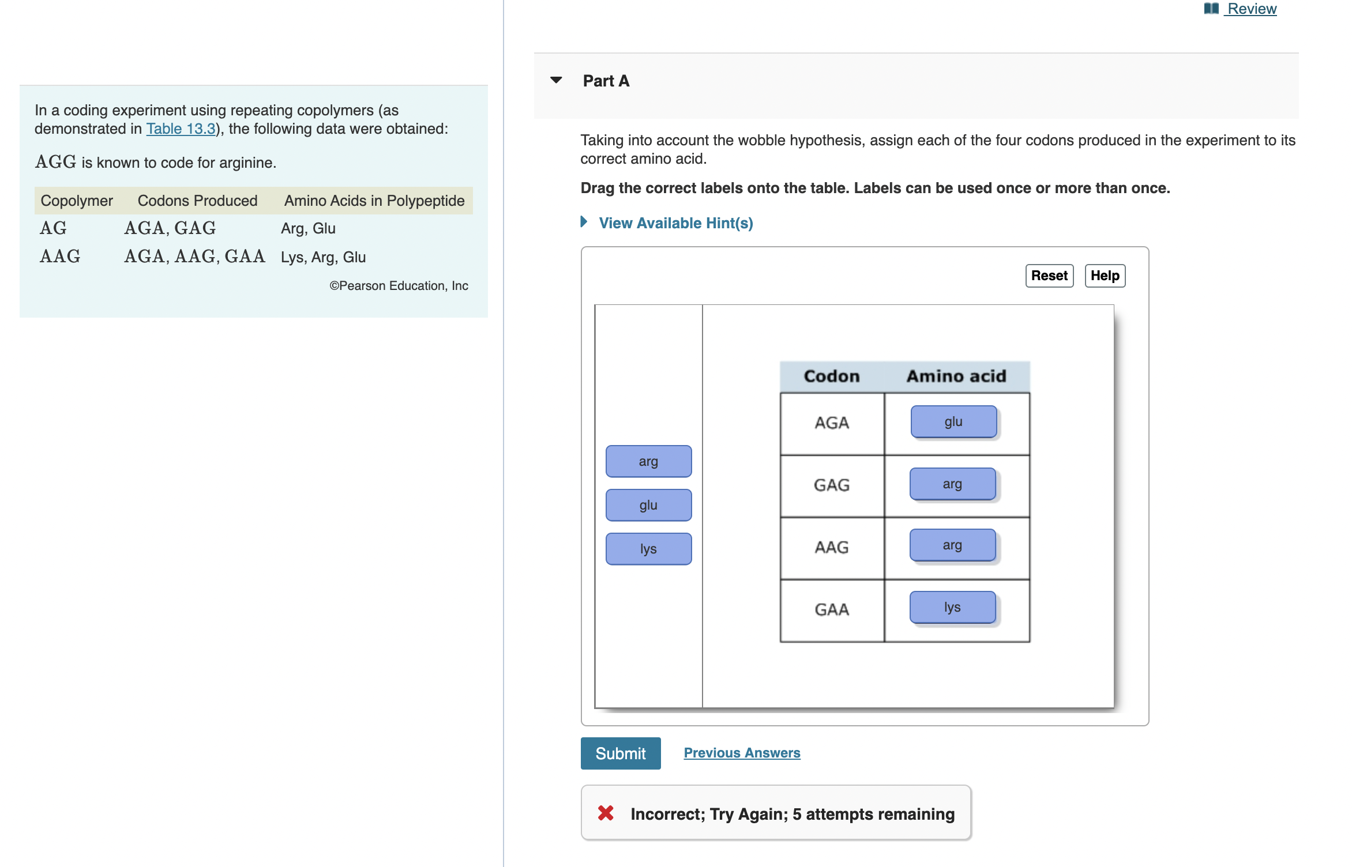The width and height of the screenshot is (1352, 867).
Task: Collapse the Part A section arrow
Action: coord(556,80)
